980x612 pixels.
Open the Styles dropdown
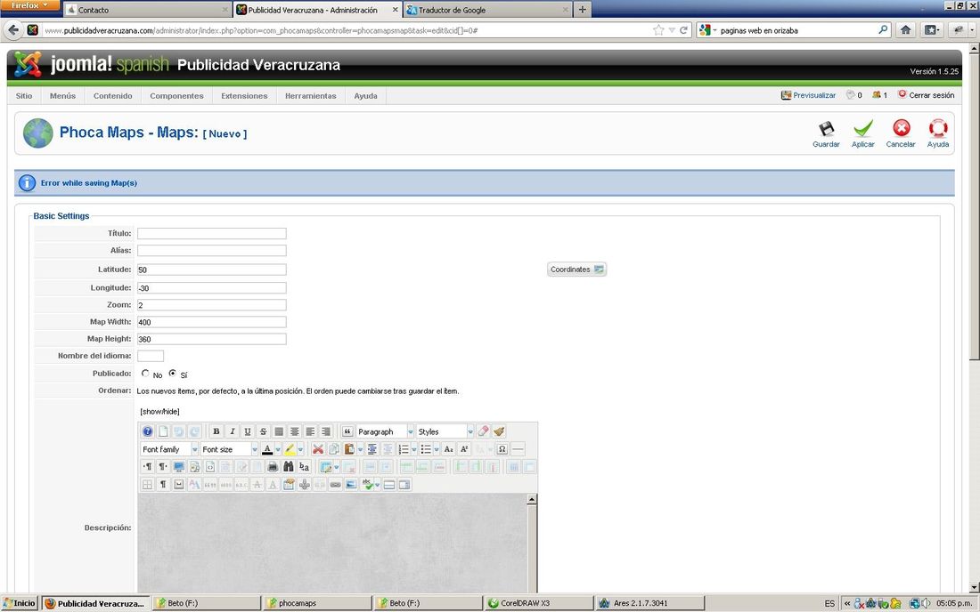445,431
